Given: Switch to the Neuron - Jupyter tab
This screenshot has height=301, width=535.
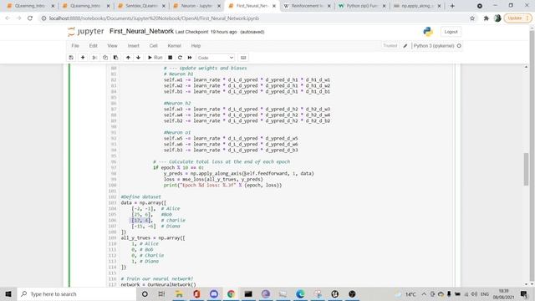Looking at the screenshot, I should (196, 6).
